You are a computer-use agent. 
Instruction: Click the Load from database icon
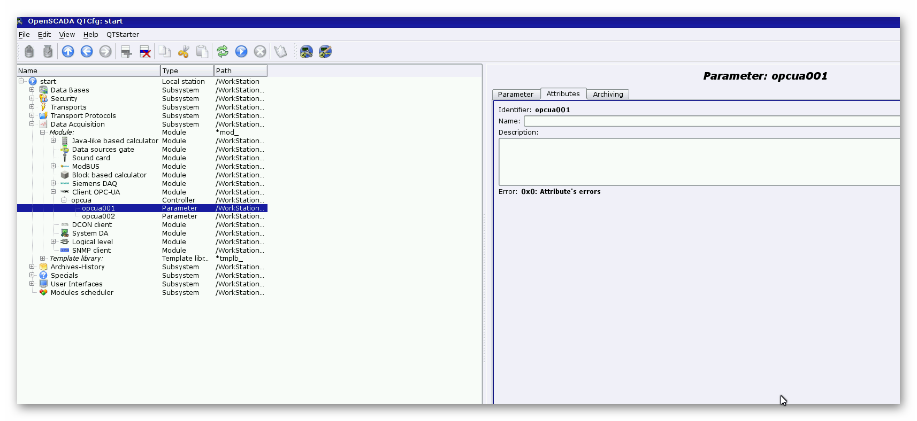[29, 51]
